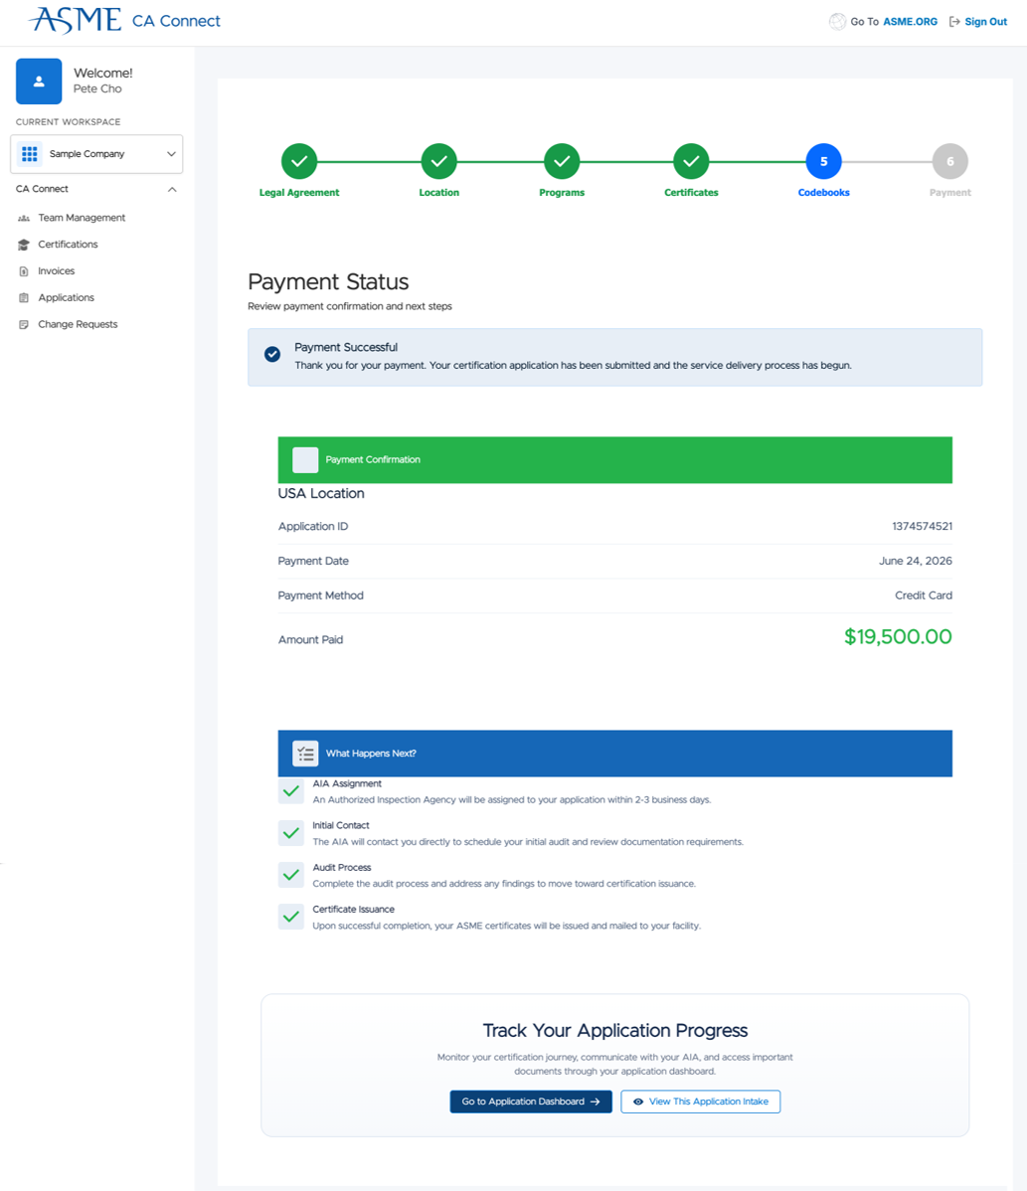1027x1191 pixels.
Task: Click the Sign Out arrow icon
Action: point(954,21)
